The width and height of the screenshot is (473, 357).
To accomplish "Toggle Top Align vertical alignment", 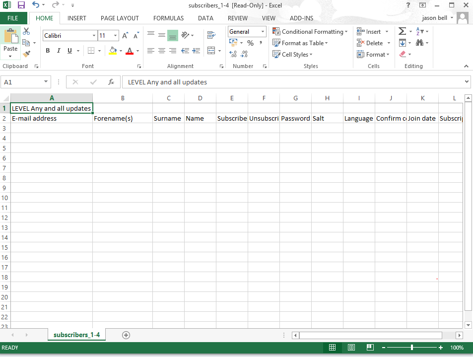I will 151,35.
